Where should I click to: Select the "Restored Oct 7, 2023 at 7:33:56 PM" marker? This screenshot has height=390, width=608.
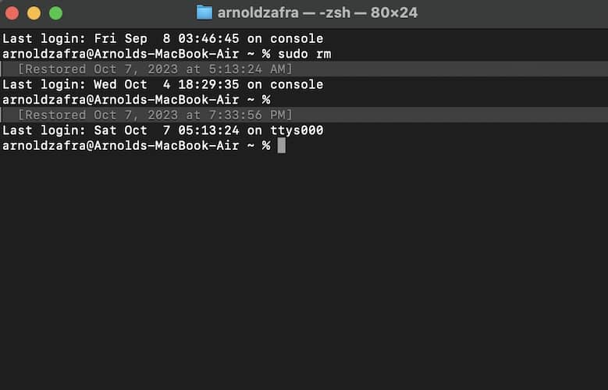pyautogui.click(x=155, y=115)
